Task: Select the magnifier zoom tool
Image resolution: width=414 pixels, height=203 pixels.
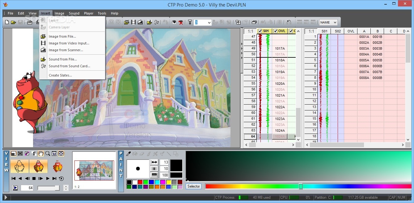Action: [x=48, y=154]
